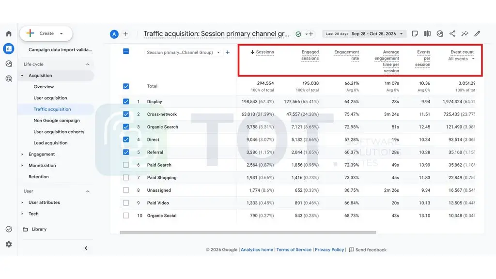Open the Reports icon in left rail
Image resolution: width=496 pixels, height=279 pixels.
tap(9, 49)
